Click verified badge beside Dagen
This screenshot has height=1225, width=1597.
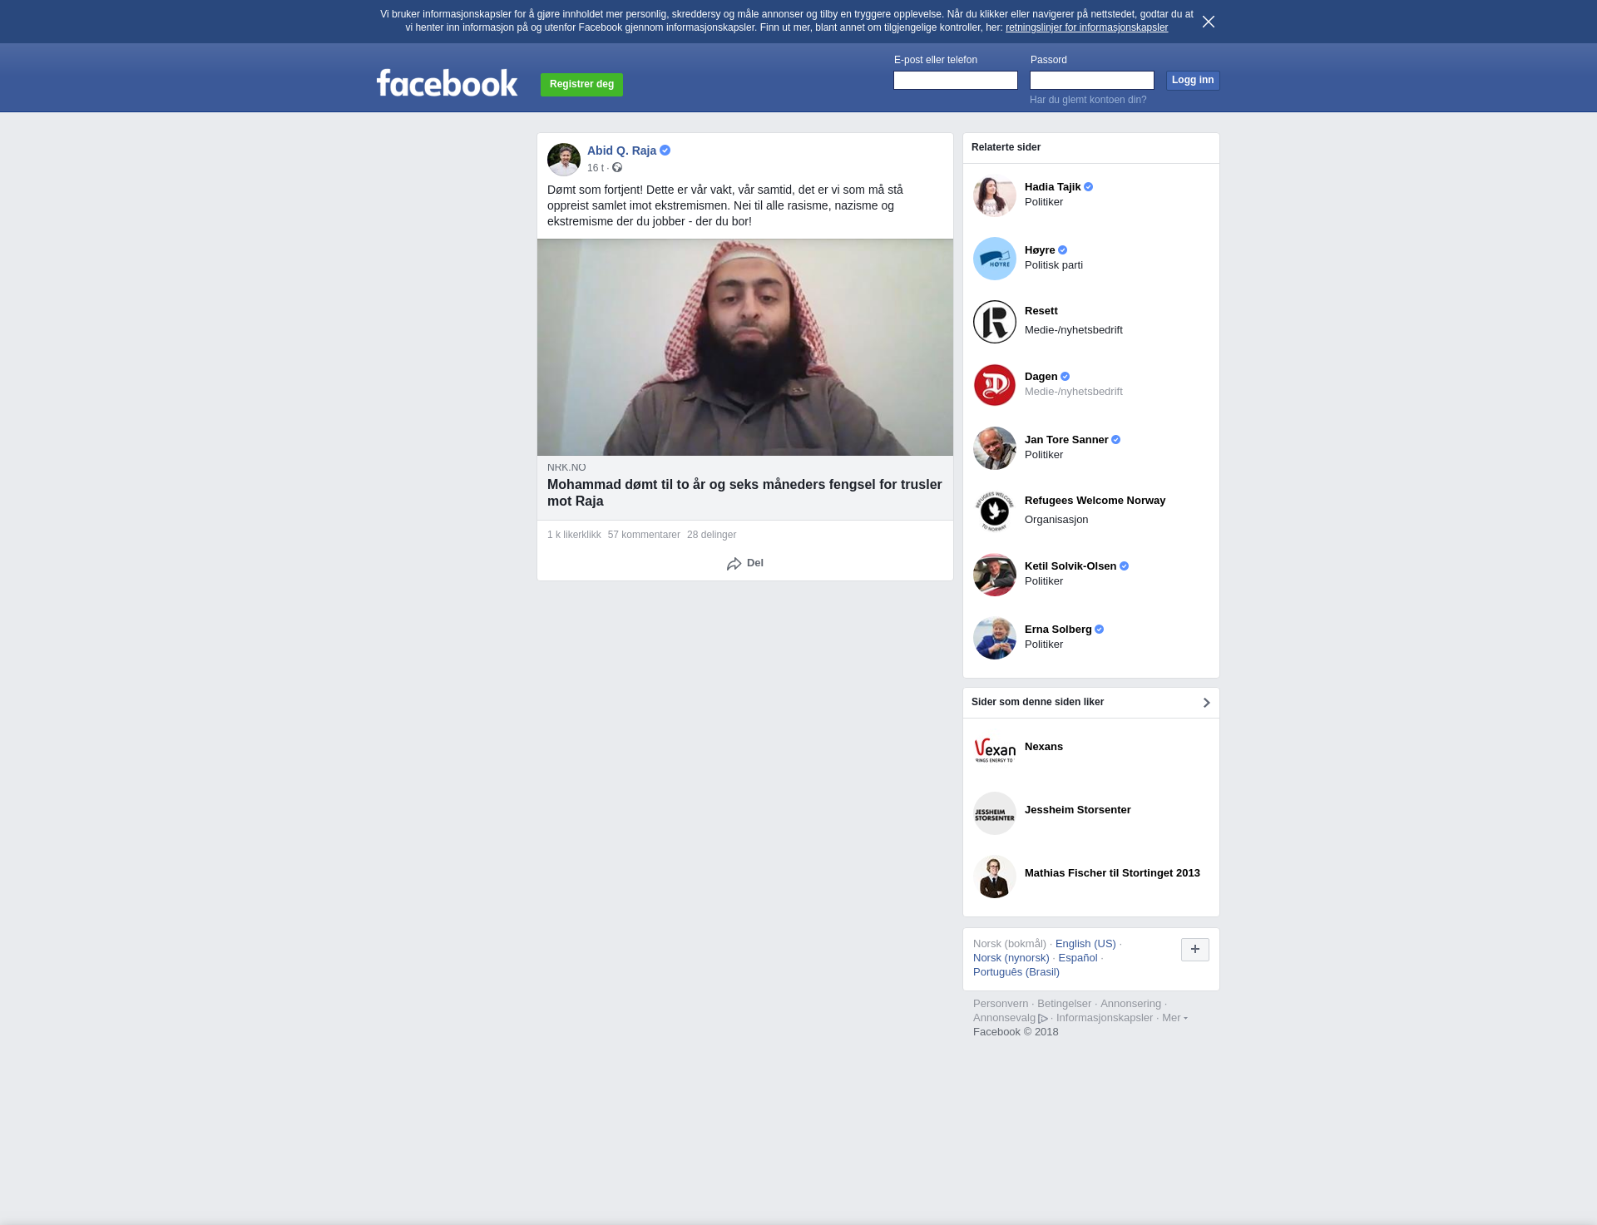pyautogui.click(x=1065, y=377)
